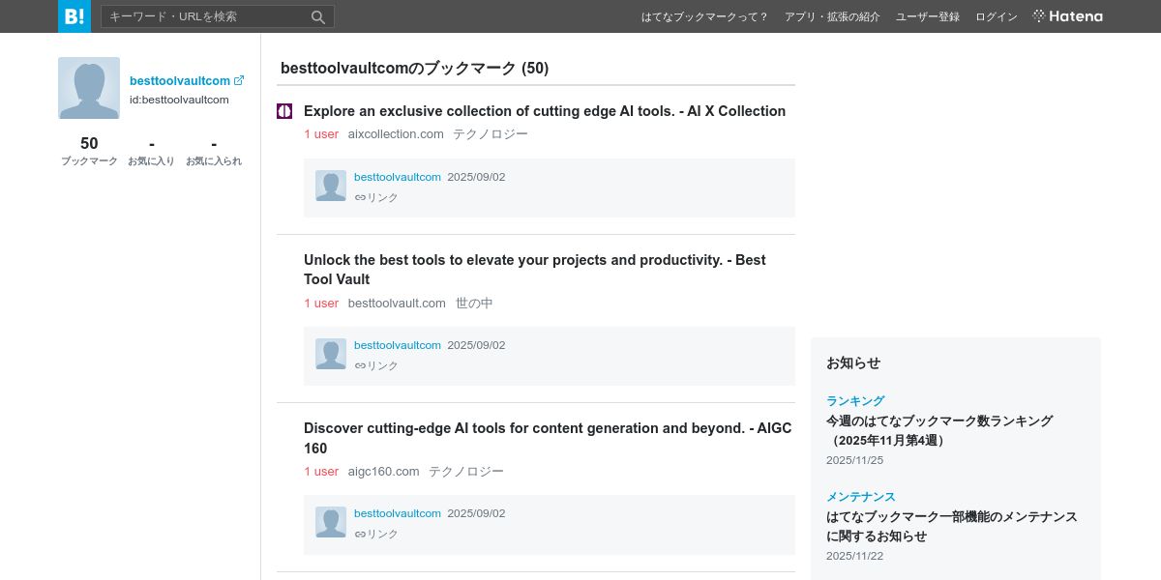1161x580 pixels.
Task: Click ログイン in the header
Action: pos(997,16)
